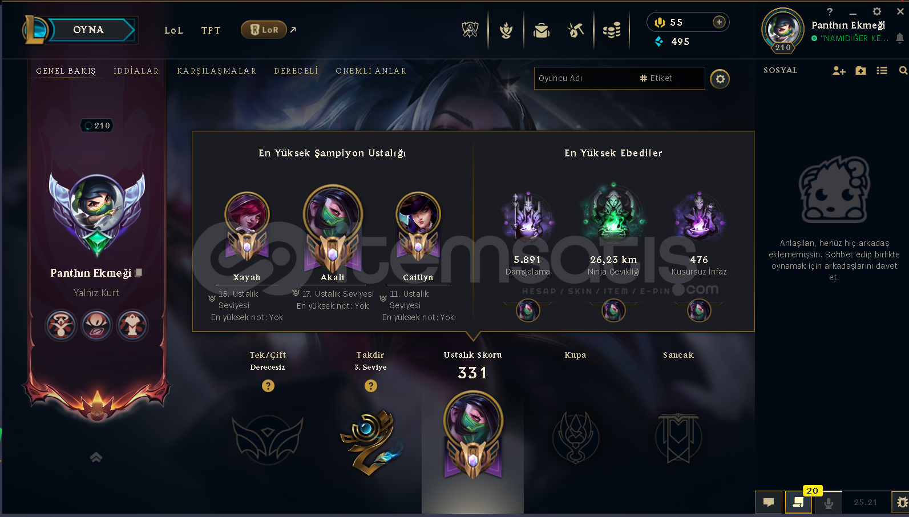Click the OYNA play button
909x517 pixels.
click(89, 30)
